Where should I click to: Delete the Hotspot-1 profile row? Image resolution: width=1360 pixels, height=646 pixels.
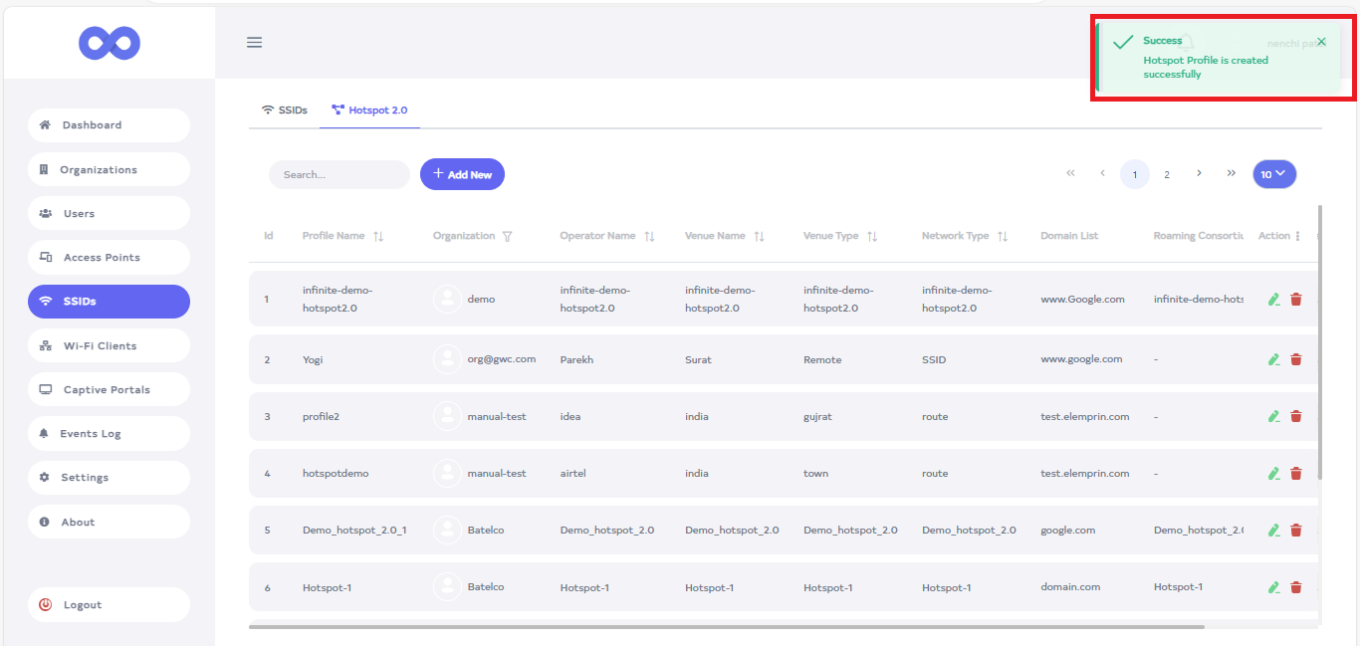(x=1295, y=588)
